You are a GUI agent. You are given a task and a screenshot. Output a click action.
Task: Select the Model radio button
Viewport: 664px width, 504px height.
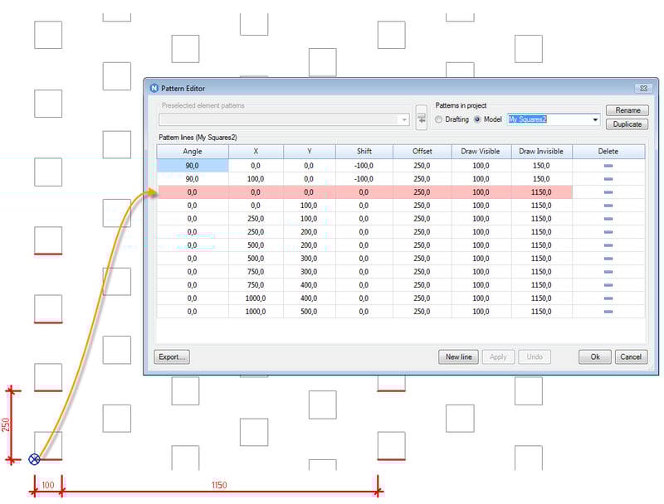coord(477,119)
